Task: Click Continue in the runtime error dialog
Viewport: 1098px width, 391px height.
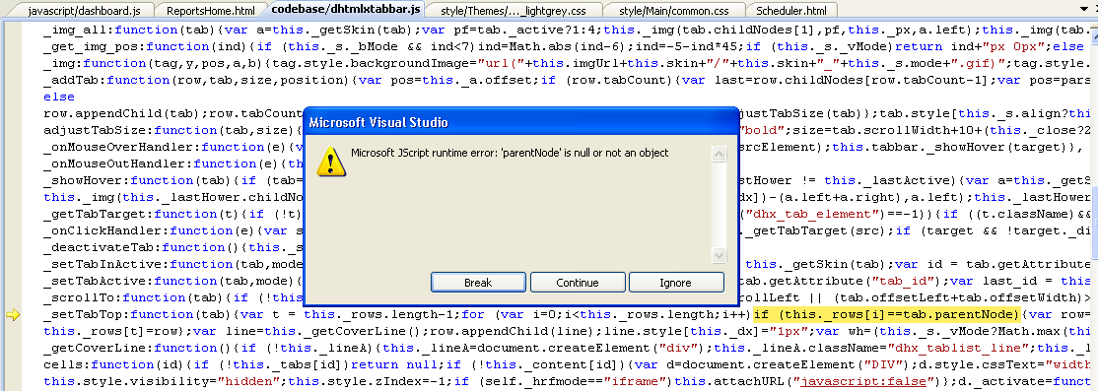Action: 578,283
